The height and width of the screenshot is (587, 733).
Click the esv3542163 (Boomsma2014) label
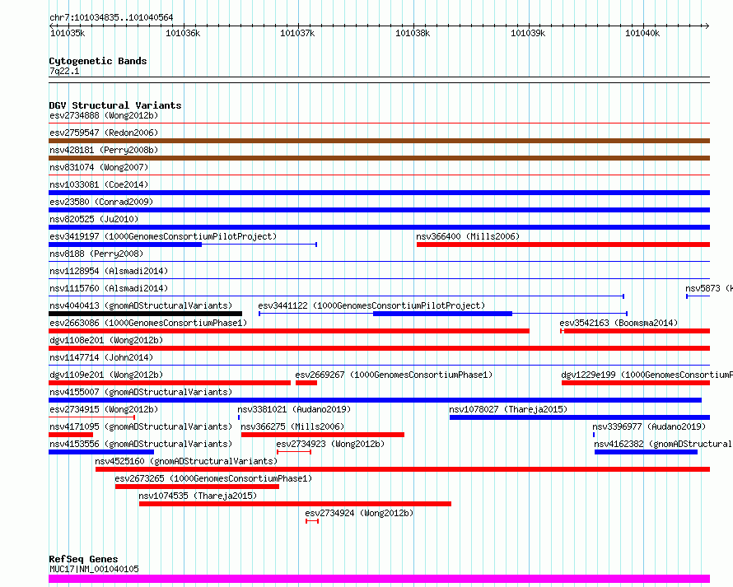pos(619,323)
